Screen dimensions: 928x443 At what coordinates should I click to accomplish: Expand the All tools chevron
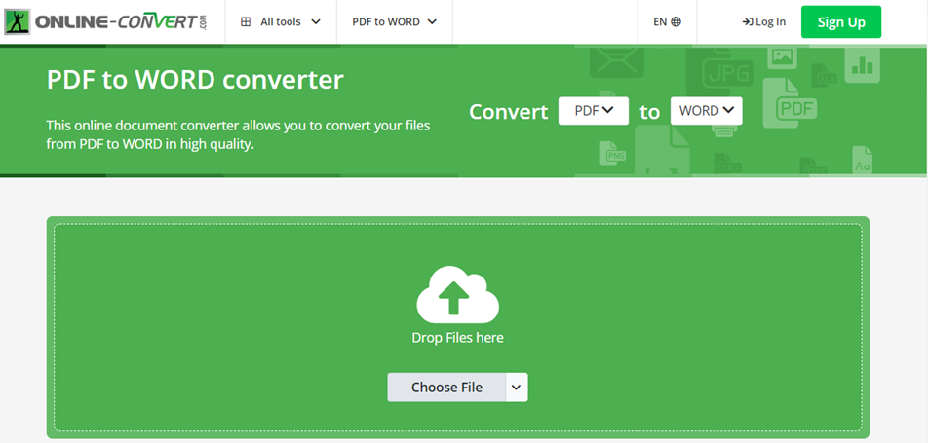pos(315,21)
